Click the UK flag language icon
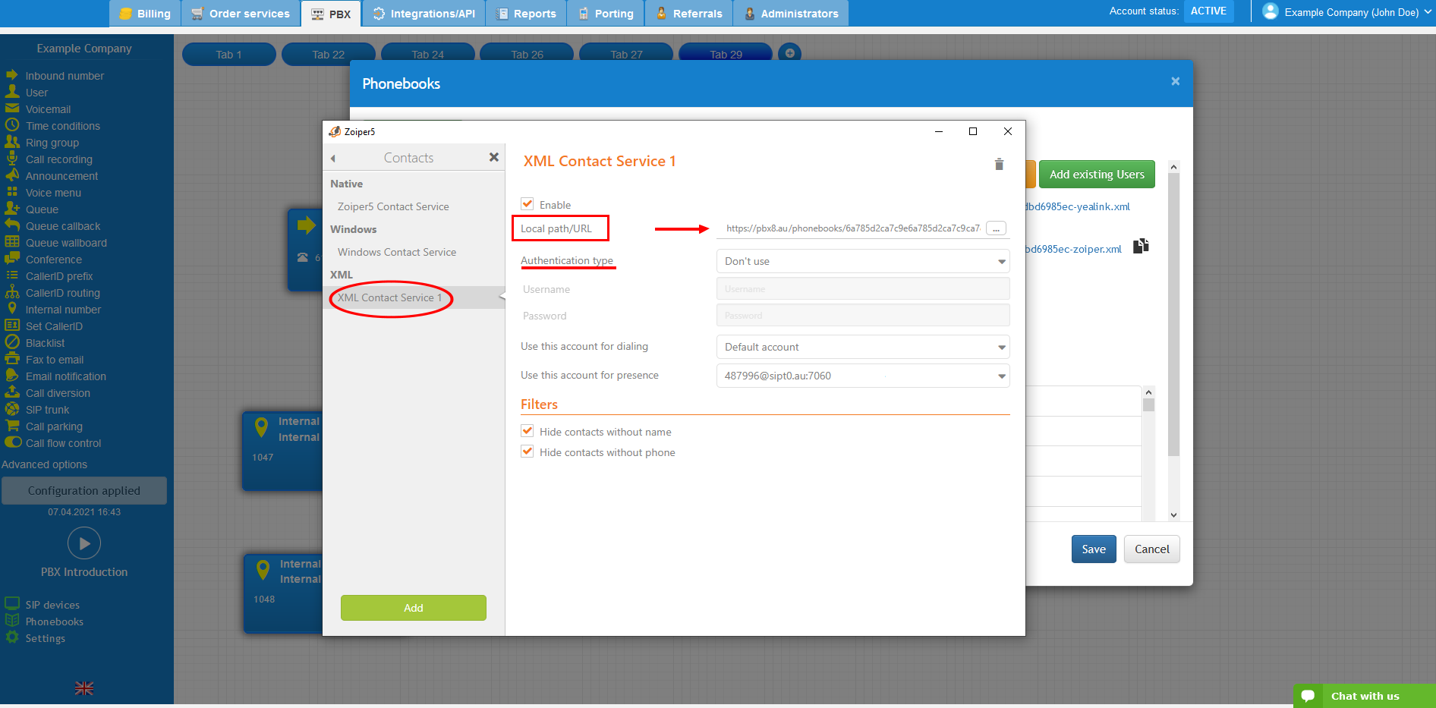The image size is (1436, 708). coord(84,688)
